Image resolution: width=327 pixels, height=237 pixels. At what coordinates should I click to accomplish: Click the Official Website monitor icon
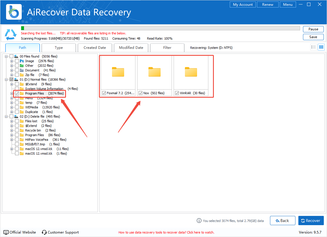click(x=6, y=232)
